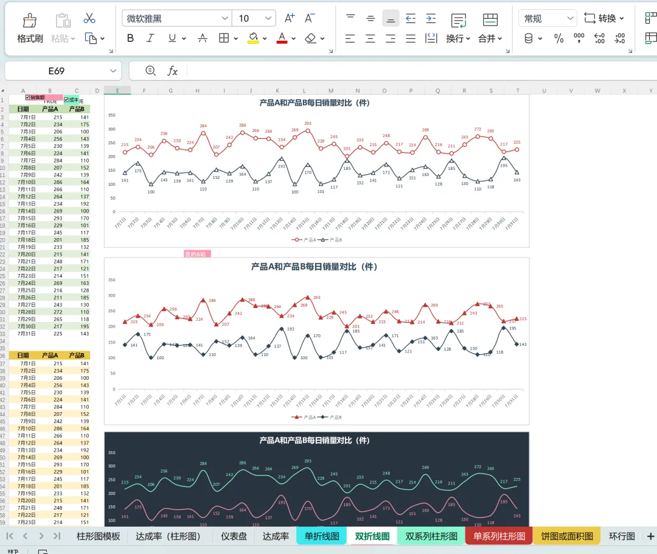Switch to the 环行图 sheet tab
The image size is (657, 554).
pyautogui.click(x=622, y=536)
